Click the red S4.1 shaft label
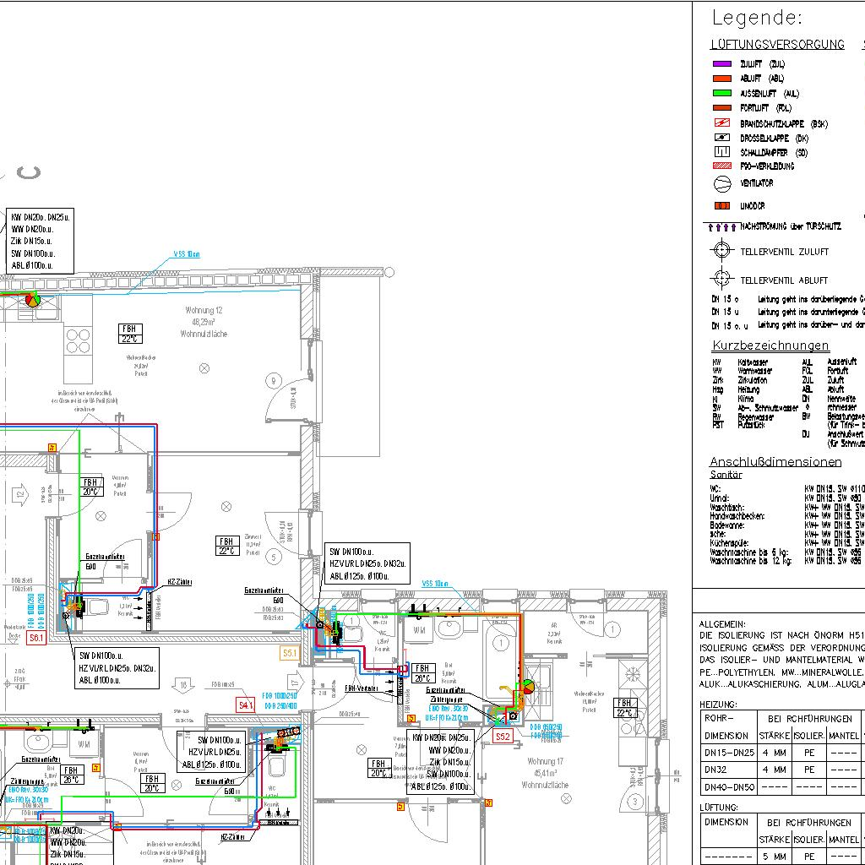 [x=246, y=704]
